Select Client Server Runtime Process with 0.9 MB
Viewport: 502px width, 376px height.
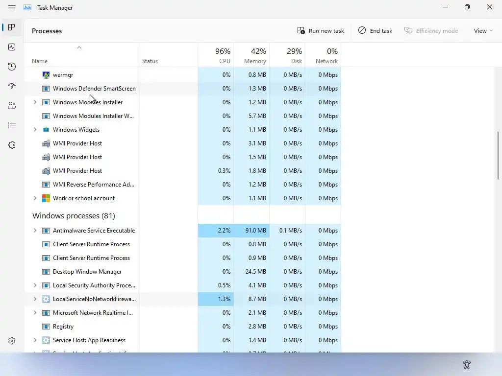pyautogui.click(x=182, y=258)
